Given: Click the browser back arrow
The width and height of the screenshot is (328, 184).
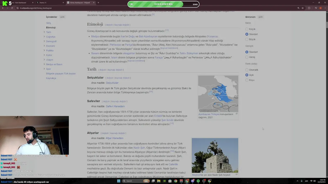Looking at the screenshot, I should coord(3,8).
